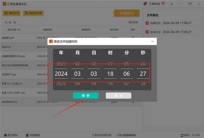The width and height of the screenshot is (204, 138).
Task: Open 在线客服 online support
Action: (33, 135)
